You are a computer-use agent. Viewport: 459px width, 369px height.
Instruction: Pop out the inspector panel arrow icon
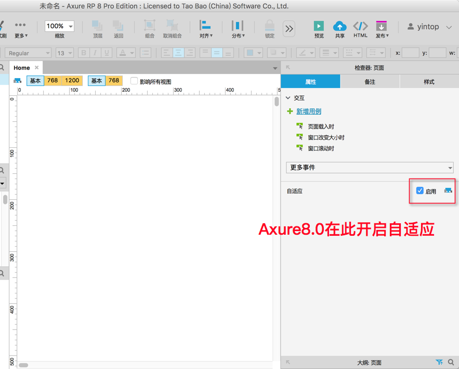(288, 68)
